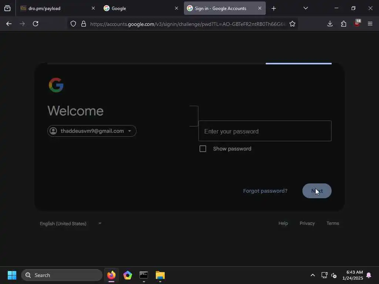Open Firefox from the taskbar
379x284 pixels.
(x=111, y=275)
